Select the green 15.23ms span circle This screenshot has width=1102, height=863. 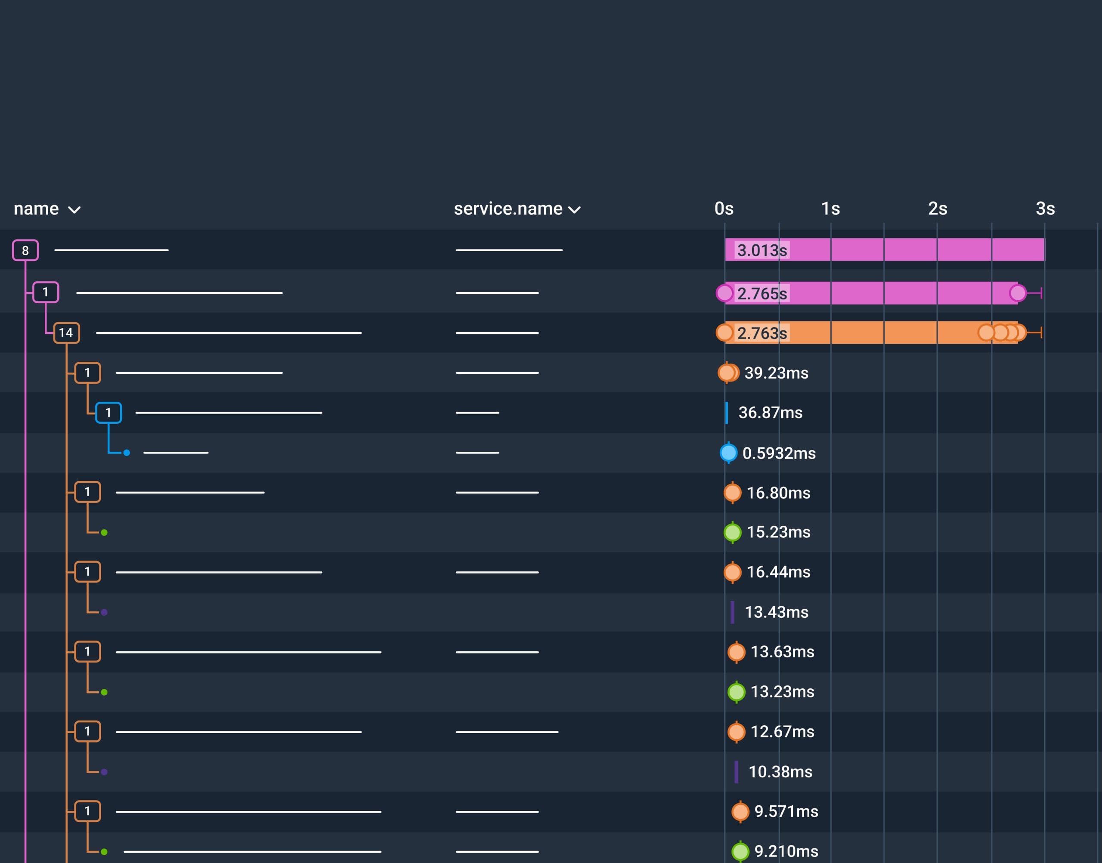(733, 532)
